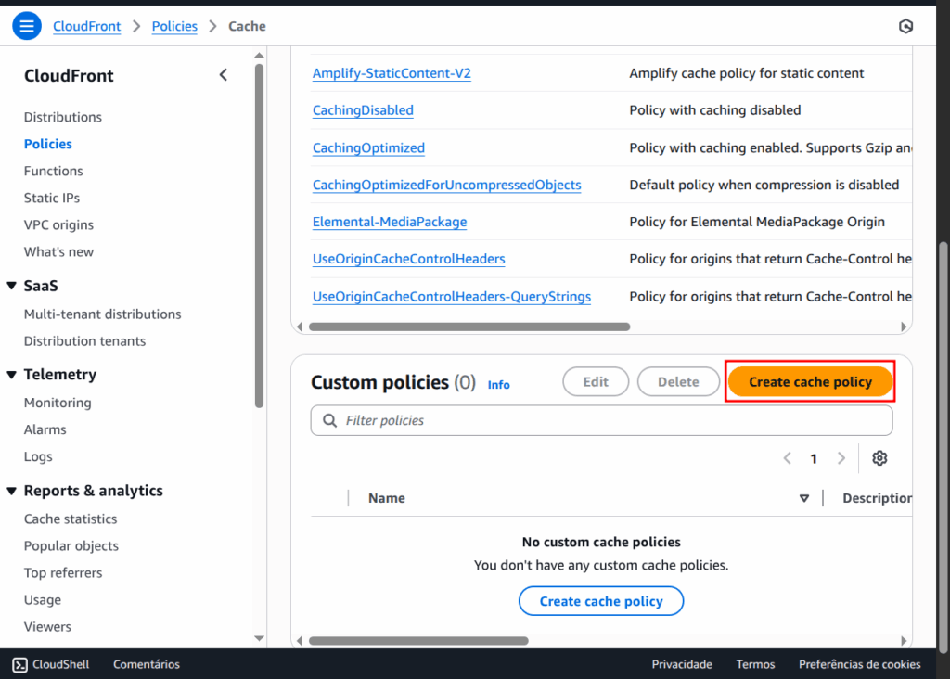Collapse the Reports & analytics section
This screenshot has width=950, height=679.
pyautogui.click(x=12, y=491)
